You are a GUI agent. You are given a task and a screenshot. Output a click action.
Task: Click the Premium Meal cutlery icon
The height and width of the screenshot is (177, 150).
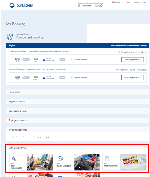pyautogui.click(x=107, y=158)
